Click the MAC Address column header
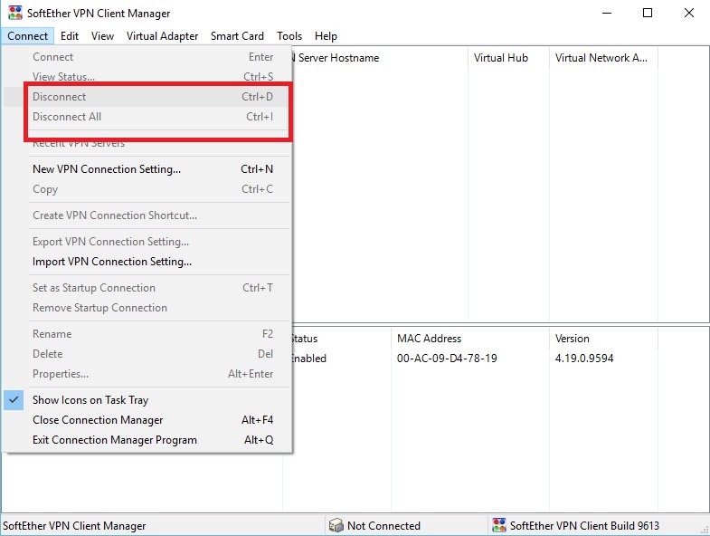Screen dimensions: 710x536 click(x=470, y=339)
